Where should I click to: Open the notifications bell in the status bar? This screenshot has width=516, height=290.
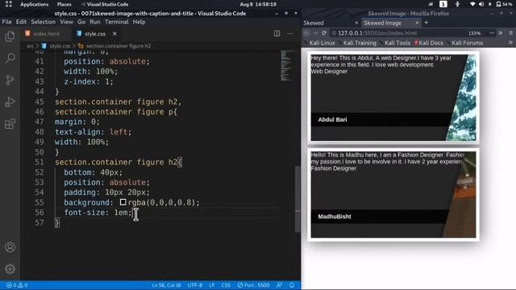292,285
